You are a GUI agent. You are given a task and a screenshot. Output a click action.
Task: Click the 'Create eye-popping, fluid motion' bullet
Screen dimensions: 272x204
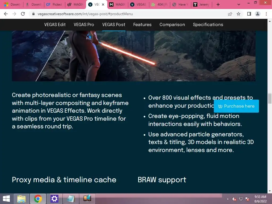point(195,120)
